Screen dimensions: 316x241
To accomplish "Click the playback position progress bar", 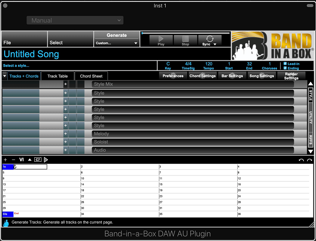I will click(x=186, y=33).
